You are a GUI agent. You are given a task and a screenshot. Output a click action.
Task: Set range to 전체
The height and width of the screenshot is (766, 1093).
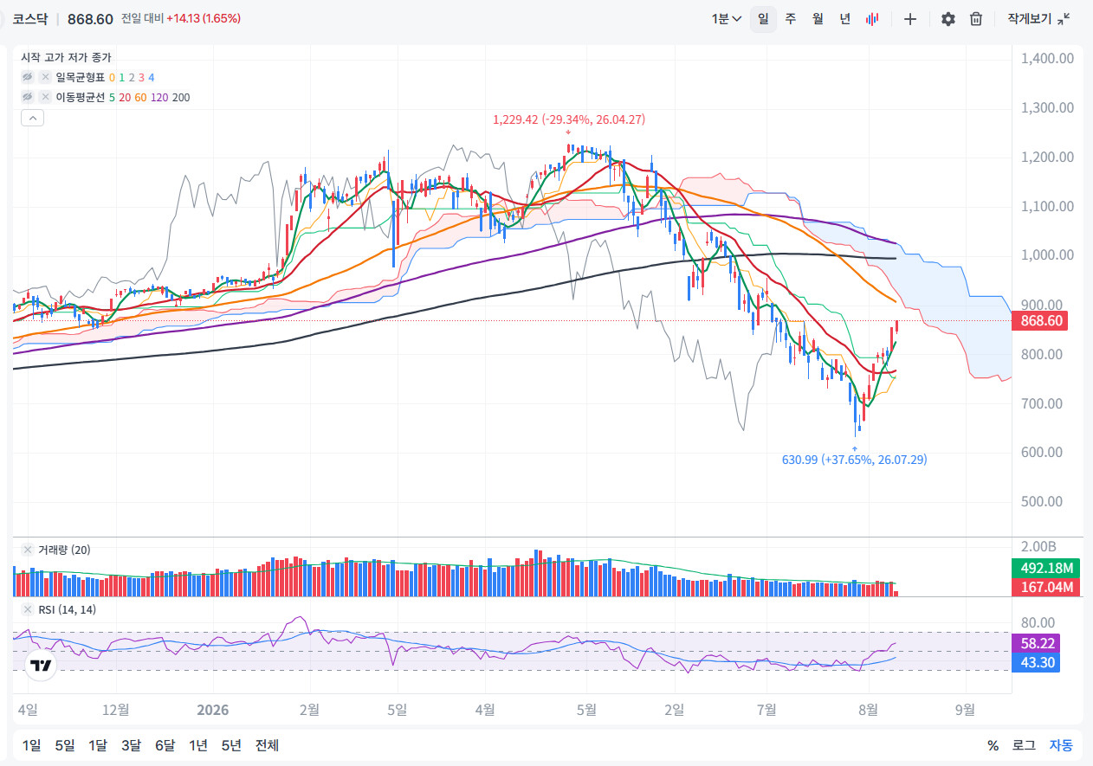pos(267,745)
